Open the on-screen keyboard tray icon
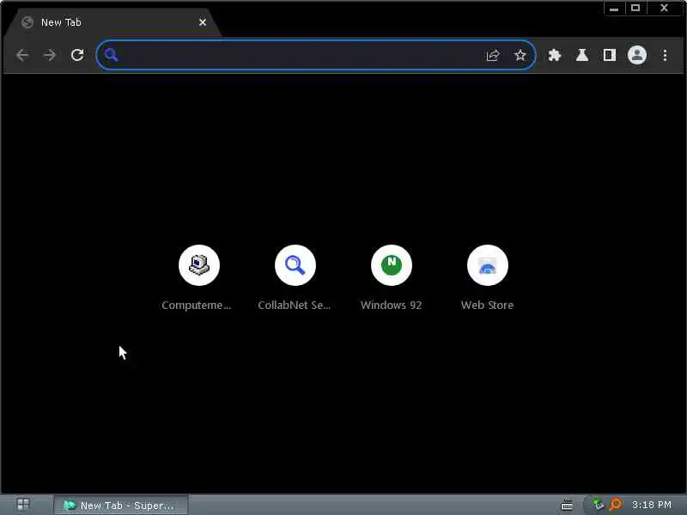687x515 pixels. [x=567, y=505]
